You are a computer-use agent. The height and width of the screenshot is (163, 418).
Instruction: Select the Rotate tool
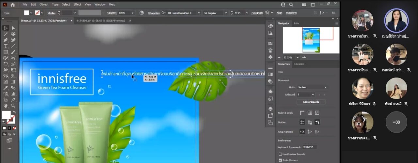(x=6, y=64)
